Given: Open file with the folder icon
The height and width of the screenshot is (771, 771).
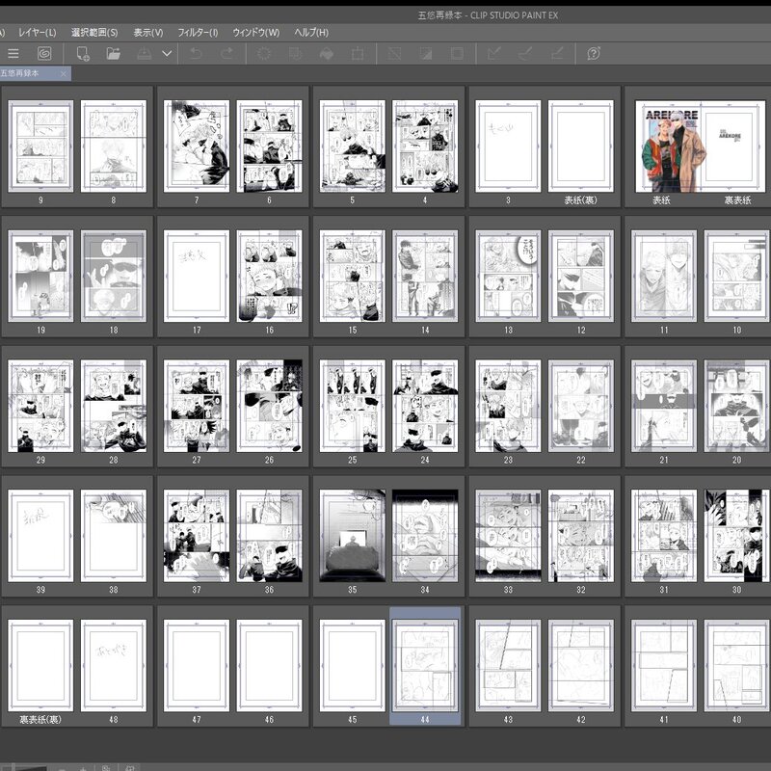Looking at the screenshot, I should point(114,54).
